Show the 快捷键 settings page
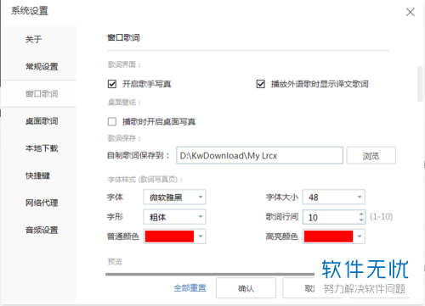 point(37,175)
